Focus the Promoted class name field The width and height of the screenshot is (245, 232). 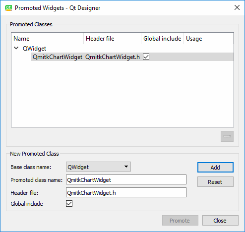[126, 179]
